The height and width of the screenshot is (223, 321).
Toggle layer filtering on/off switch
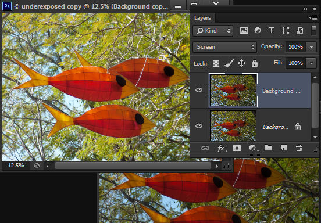(x=313, y=30)
